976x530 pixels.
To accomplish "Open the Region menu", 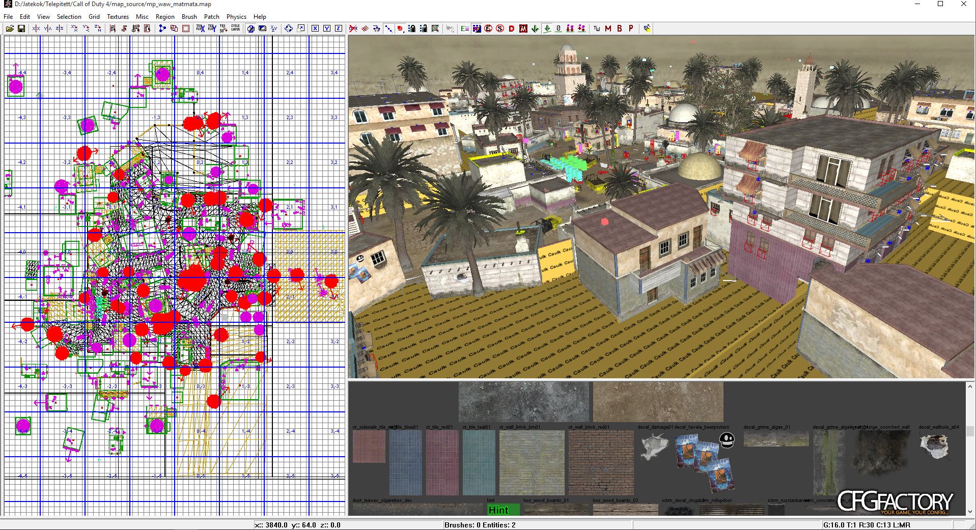I will coord(165,16).
